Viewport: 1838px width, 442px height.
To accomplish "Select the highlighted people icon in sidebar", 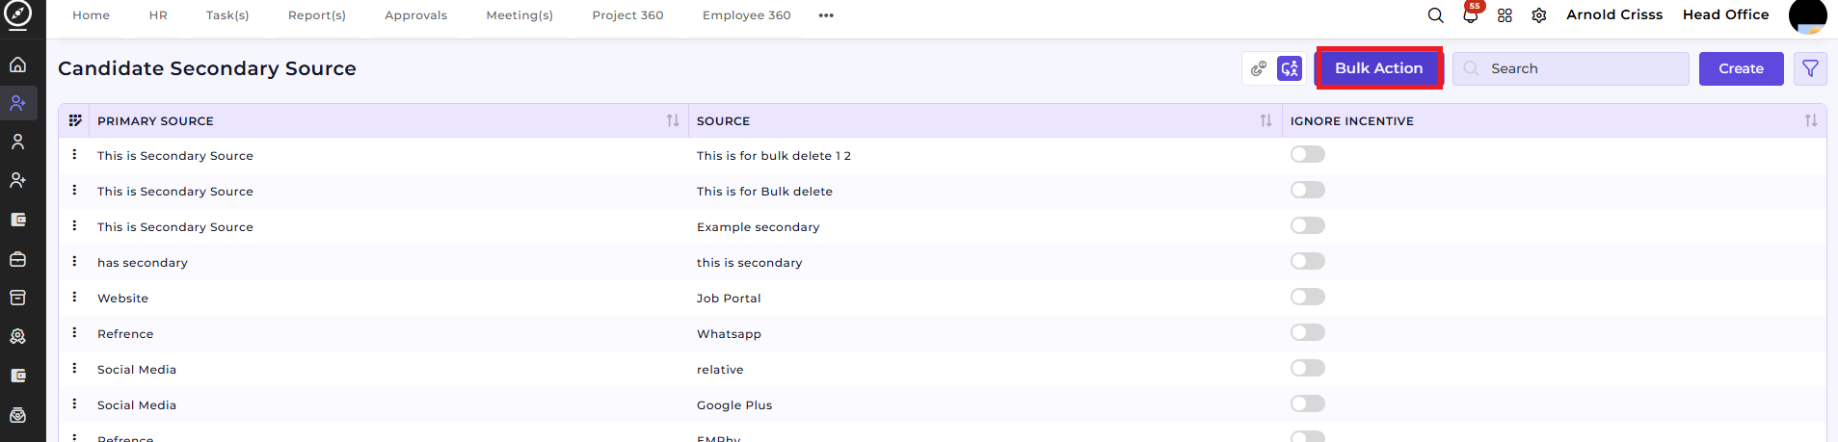I will click(x=17, y=103).
